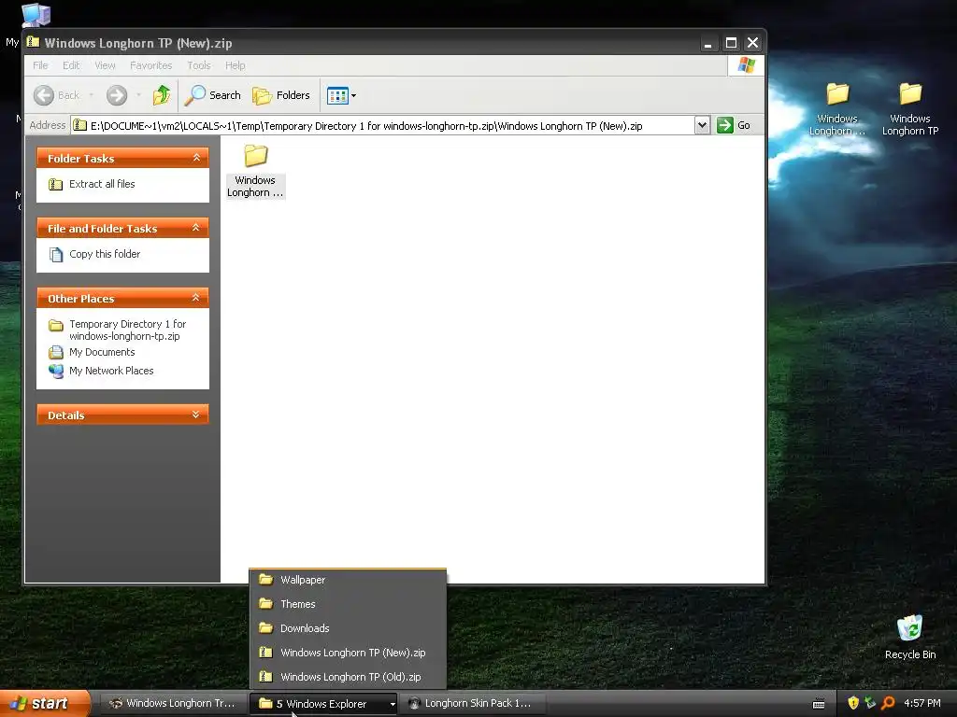Collapse the Folder Tasks panel
Screen dimensions: 957x717
click(196, 158)
